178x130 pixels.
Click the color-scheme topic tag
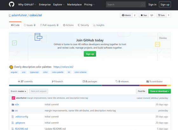pyautogui.click(x=80, y=72)
